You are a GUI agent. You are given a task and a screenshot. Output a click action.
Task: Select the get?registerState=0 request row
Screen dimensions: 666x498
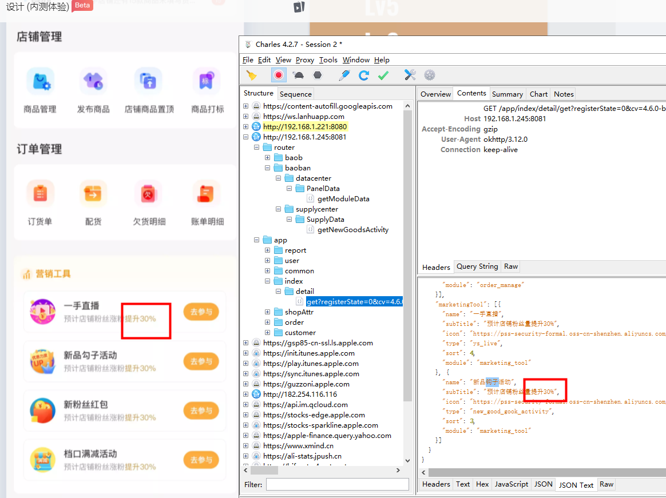point(354,302)
